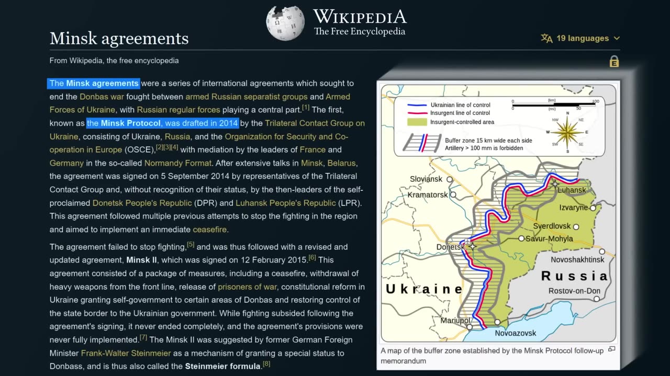Image resolution: width=670 pixels, height=376 pixels.
Task: Click the Sloviansk label on the map
Action: (426, 179)
